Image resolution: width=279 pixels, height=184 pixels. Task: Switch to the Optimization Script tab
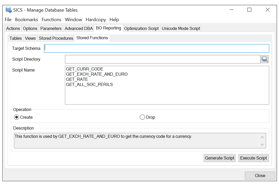[141, 29]
